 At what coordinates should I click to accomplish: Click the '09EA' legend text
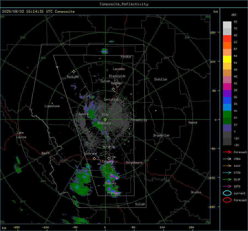pyautogui.click(x=237, y=159)
